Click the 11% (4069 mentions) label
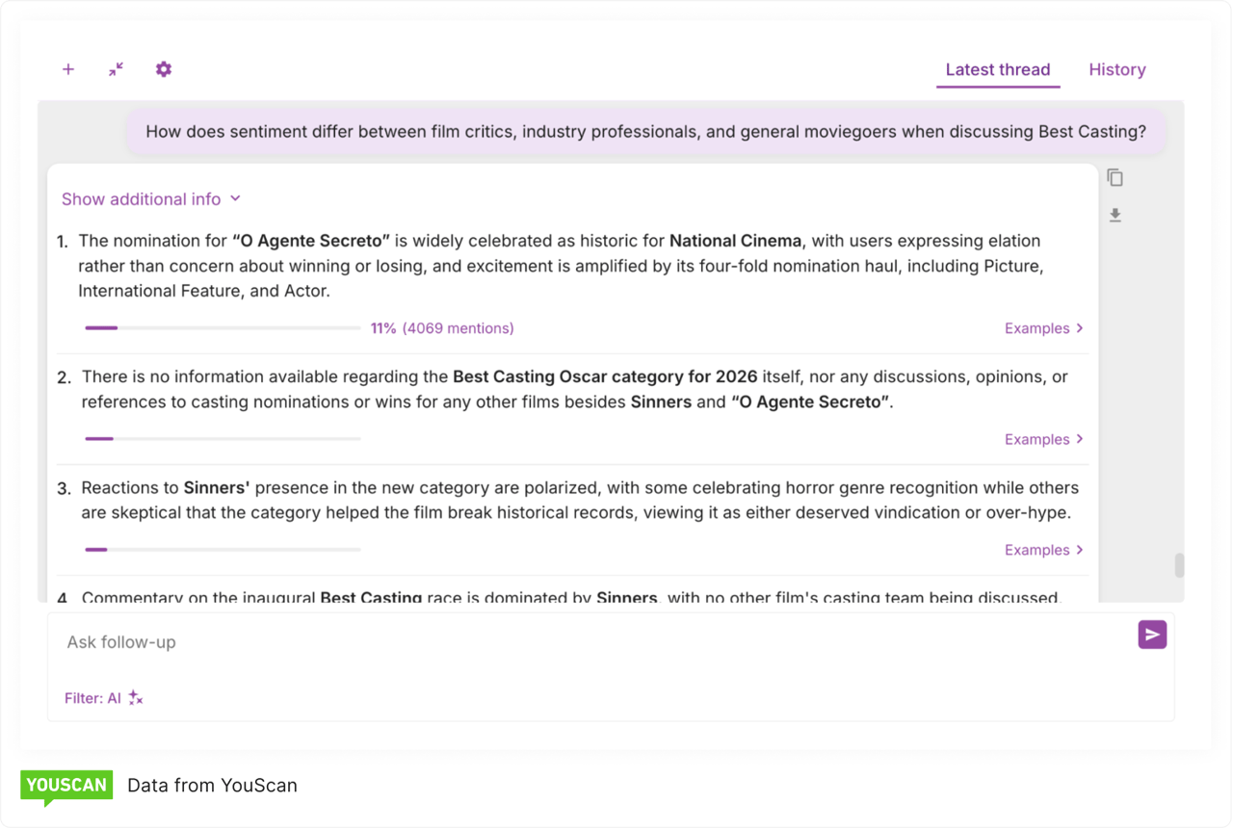Image resolution: width=1233 pixels, height=828 pixels. pyautogui.click(x=442, y=328)
